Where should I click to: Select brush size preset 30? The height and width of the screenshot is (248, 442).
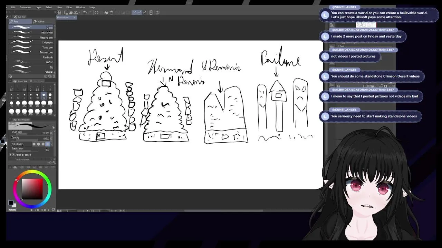pos(31,104)
